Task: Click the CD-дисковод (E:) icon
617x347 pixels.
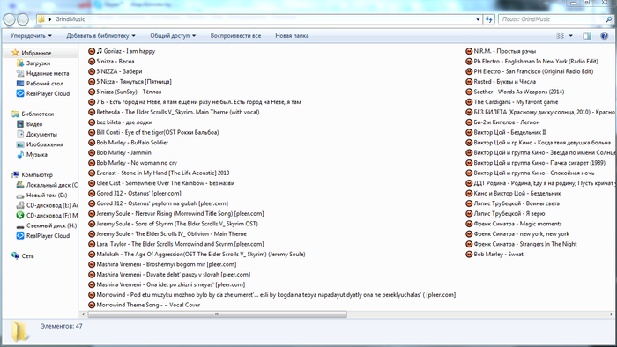Action: pos(20,205)
